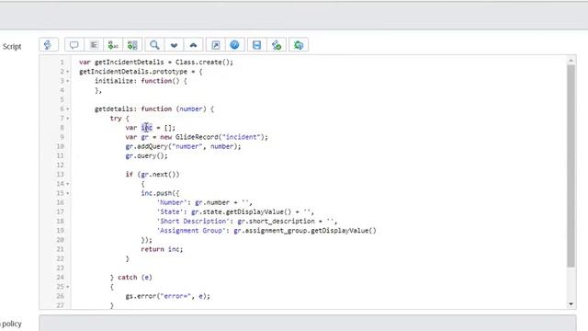Viewport: 588px width, 331px height.
Task: Click 'inc.push({' on line 15
Action: (160, 193)
